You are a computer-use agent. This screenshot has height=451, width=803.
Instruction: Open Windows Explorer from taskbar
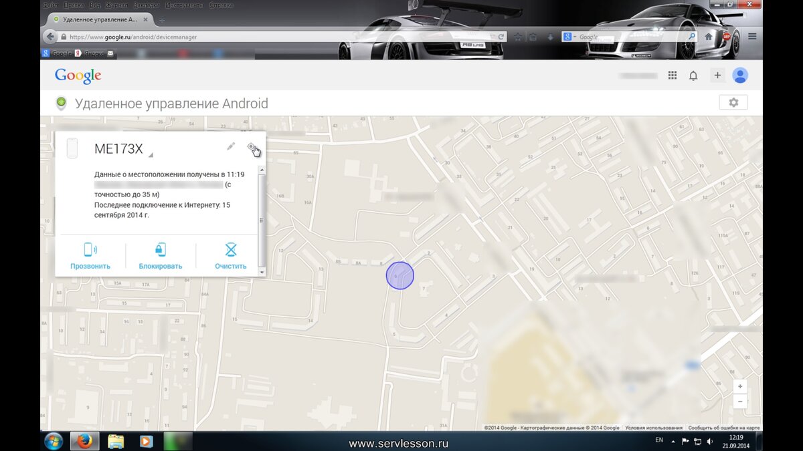point(116,441)
